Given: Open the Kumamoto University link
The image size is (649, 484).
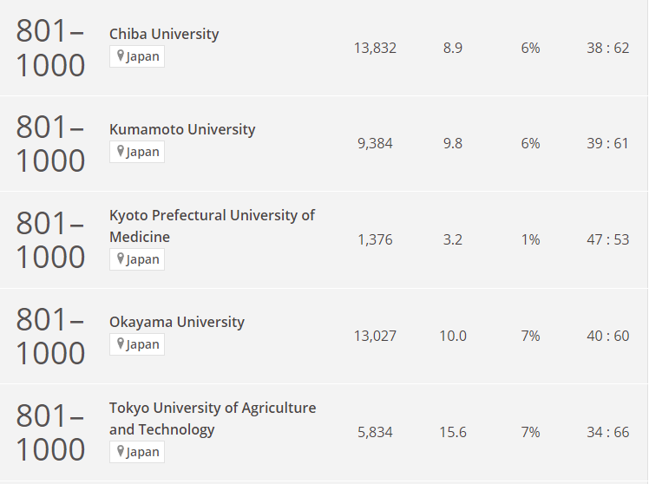Looking at the screenshot, I should tap(182, 129).
